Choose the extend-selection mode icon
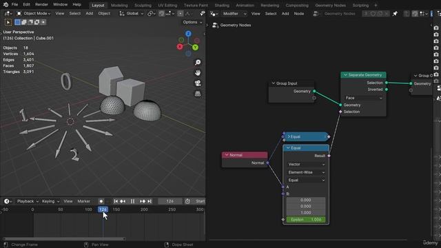441x248 pixels. click(24, 22)
